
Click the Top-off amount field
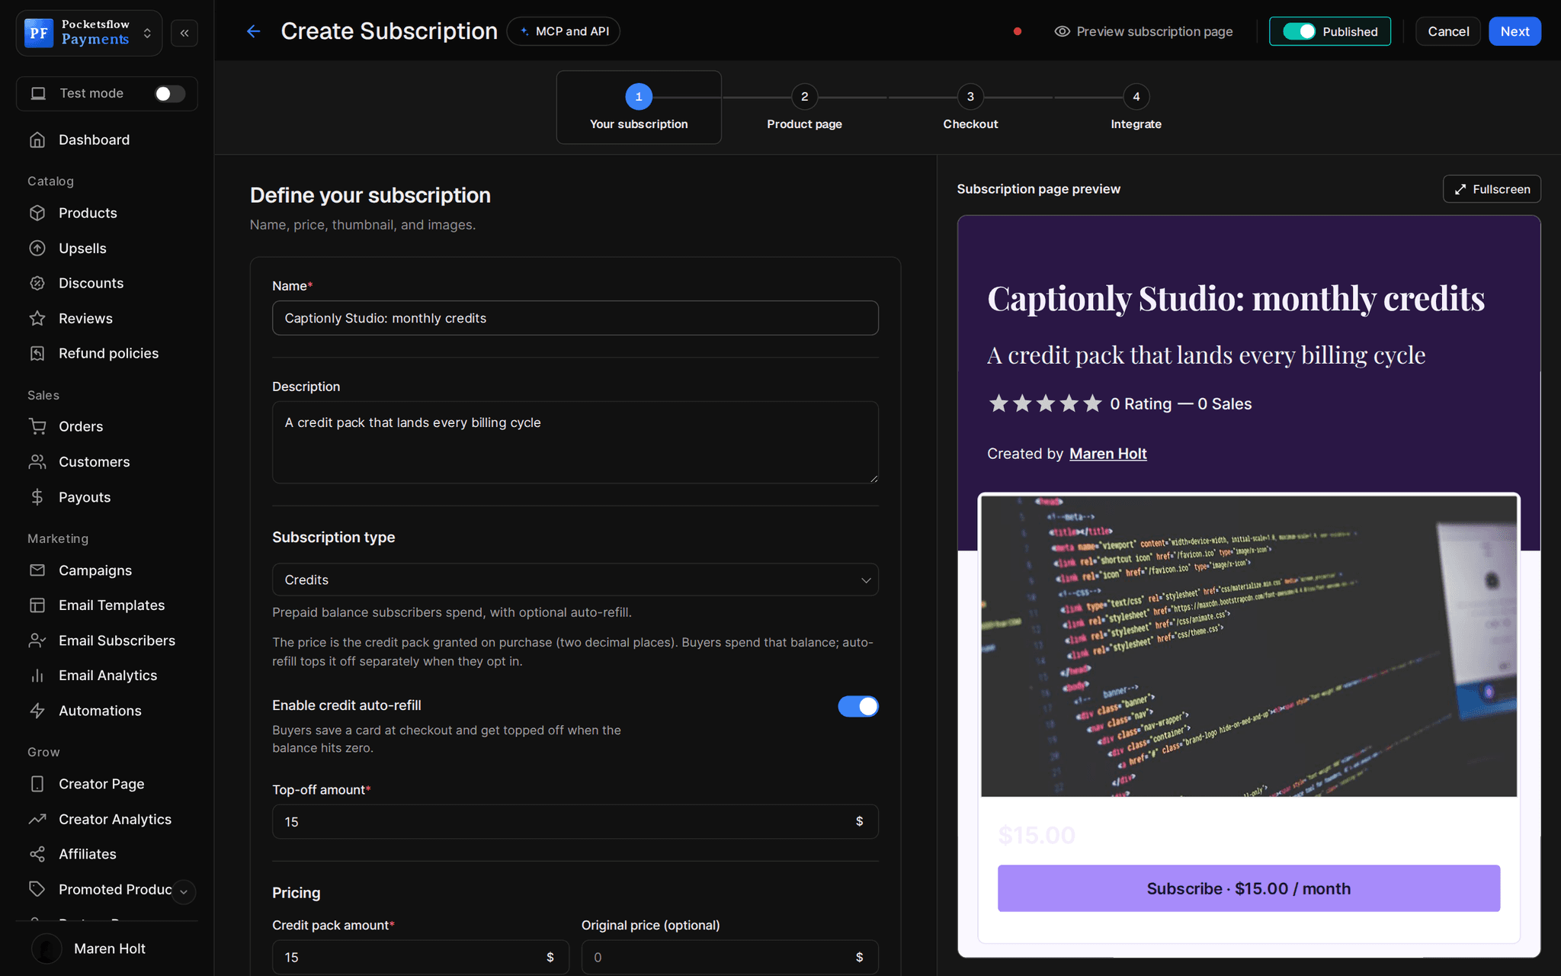(x=575, y=821)
